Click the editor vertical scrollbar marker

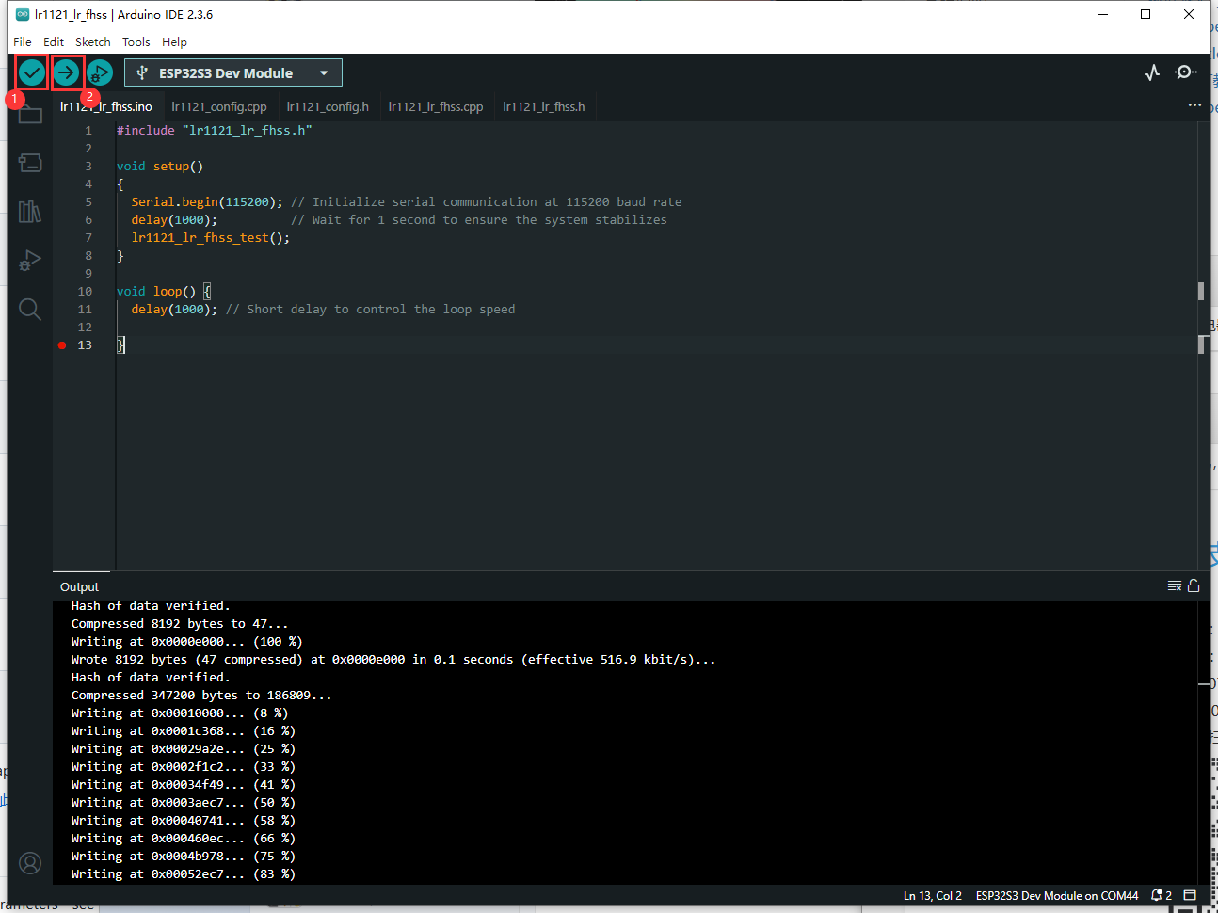pyautogui.click(x=1201, y=291)
